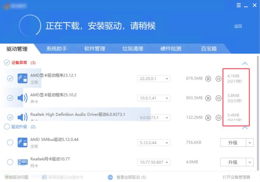Check the 驱动升级 (2) group checkbox
This screenshot has height=182, width=260.
(7, 126)
